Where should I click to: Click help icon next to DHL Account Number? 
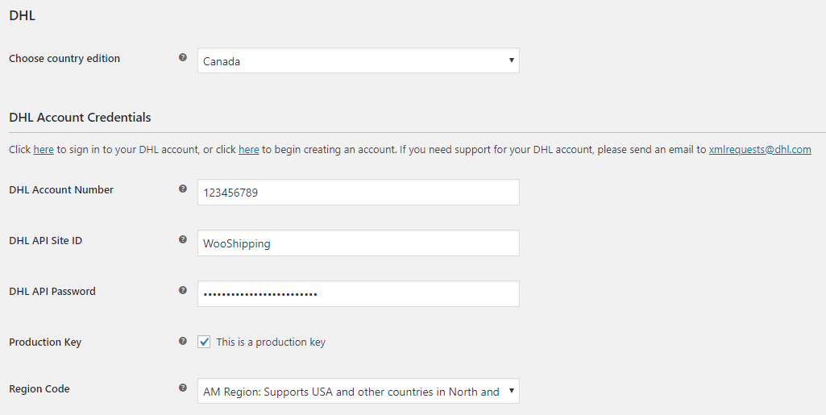183,189
